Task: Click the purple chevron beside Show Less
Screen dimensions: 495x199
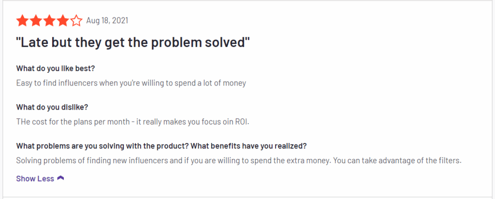Action: [x=60, y=178]
